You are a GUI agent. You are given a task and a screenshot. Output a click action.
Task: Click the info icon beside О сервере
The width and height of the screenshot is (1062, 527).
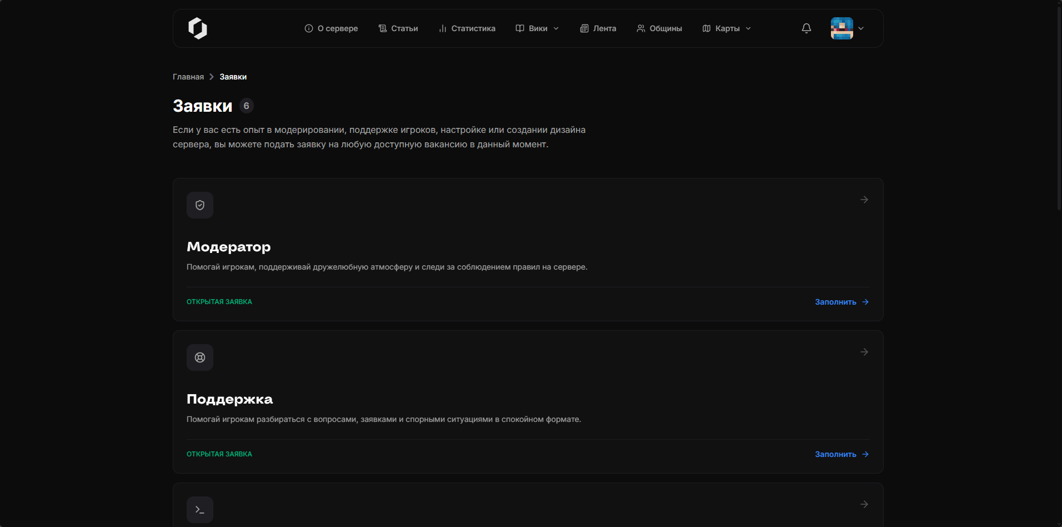click(309, 28)
